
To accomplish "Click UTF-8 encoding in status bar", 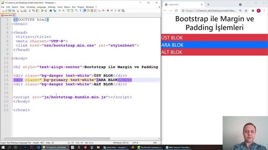I will point(135,142).
